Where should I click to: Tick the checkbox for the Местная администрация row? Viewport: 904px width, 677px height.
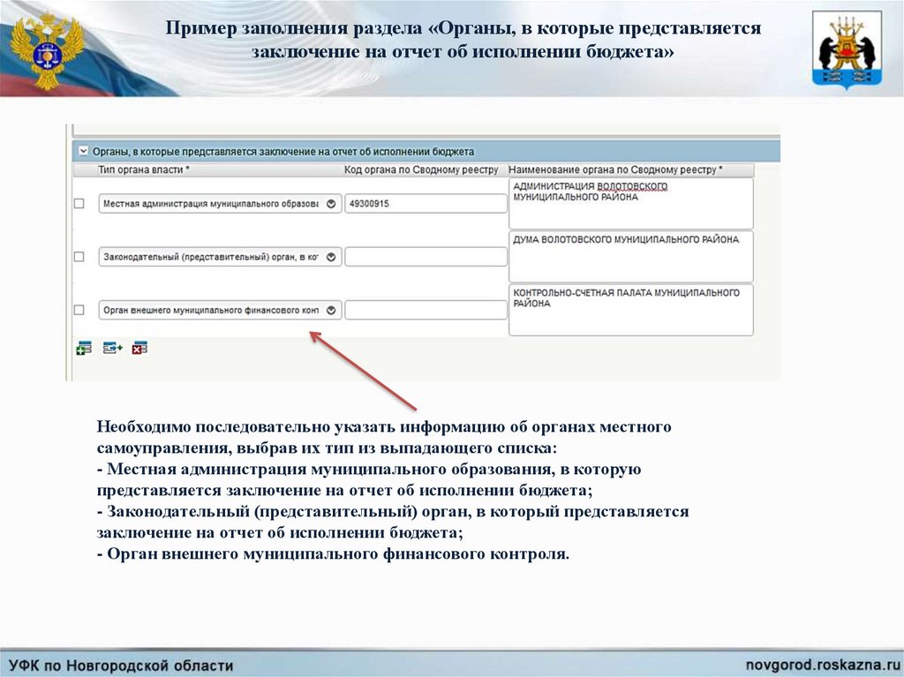click(79, 204)
